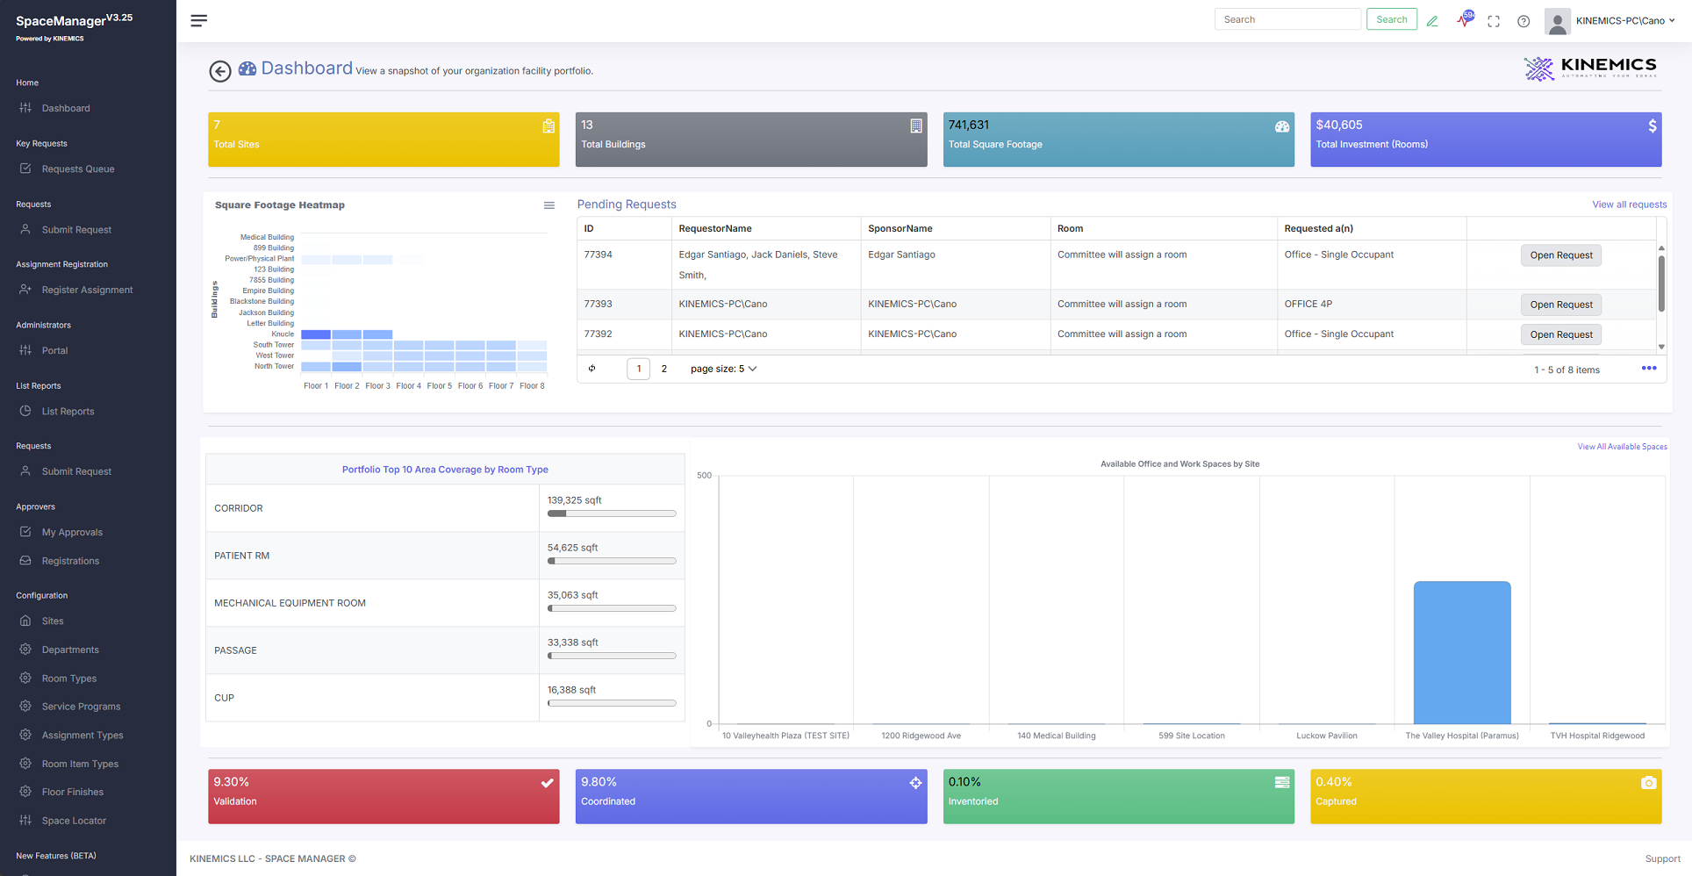Toggle the Valley Hospital Paramus bar
Image resolution: width=1692 pixels, height=876 pixels.
(1462, 652)
